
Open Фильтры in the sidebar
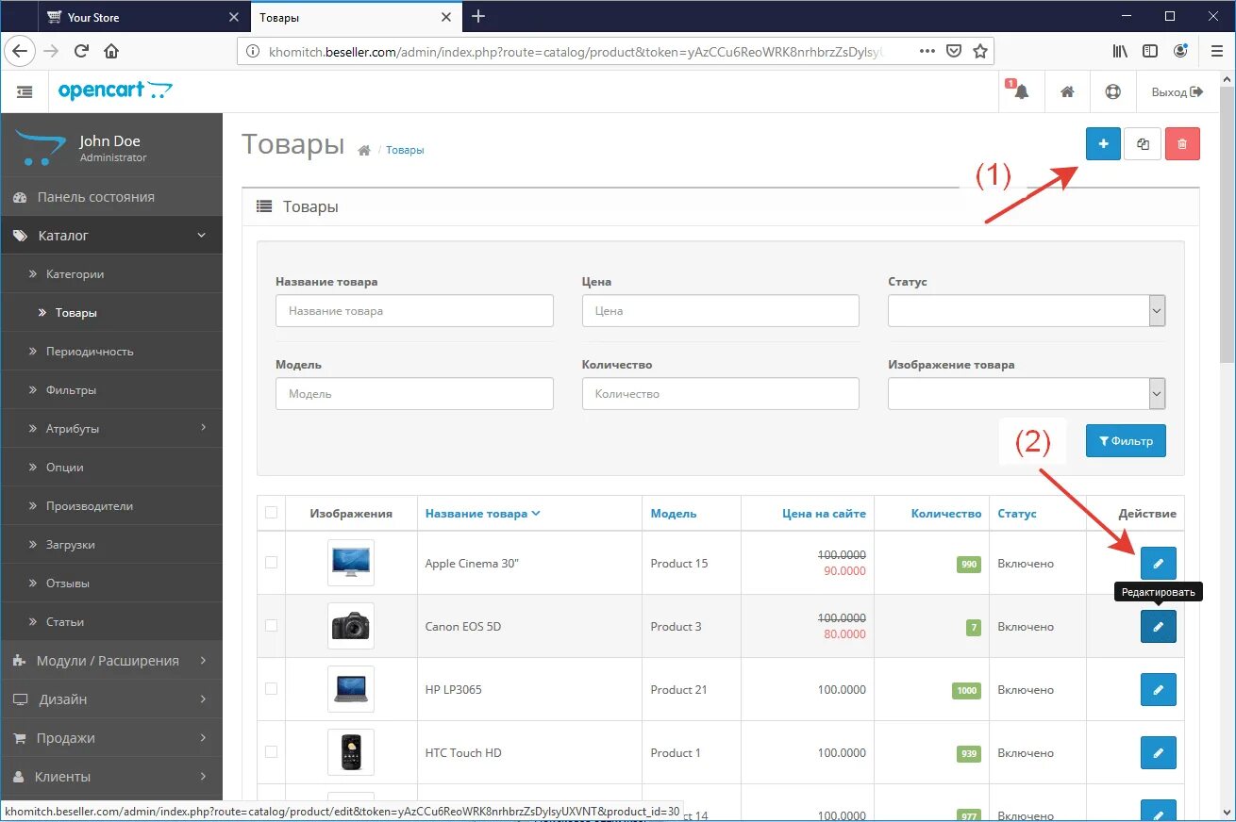click(x=111, y=389)
